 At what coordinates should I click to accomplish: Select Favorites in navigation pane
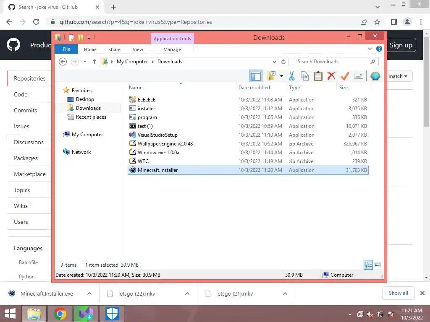tap(81, 91)
